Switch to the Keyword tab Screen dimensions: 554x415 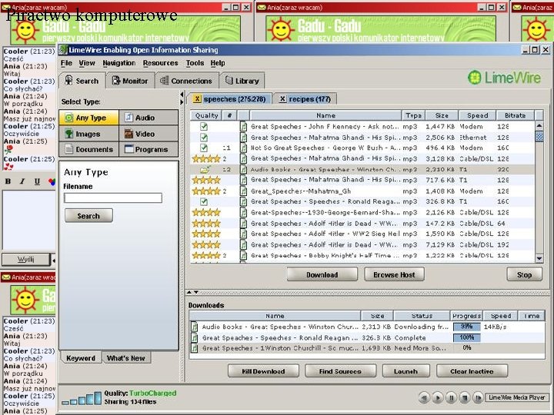pyautogui.click(x=81, y=358)
